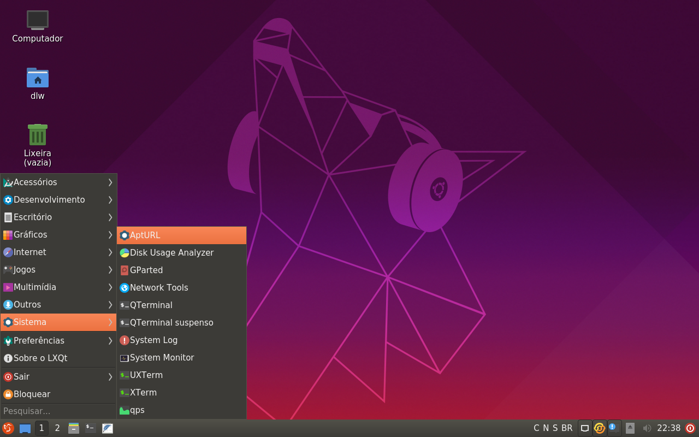Click the GParted icon
Screen dimensions: 699x437
click(x=125, y=270)
